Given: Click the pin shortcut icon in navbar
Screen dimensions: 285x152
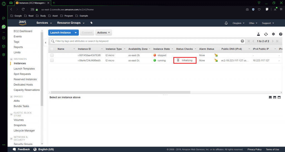Looking at the screenshot, I should 92,23.
